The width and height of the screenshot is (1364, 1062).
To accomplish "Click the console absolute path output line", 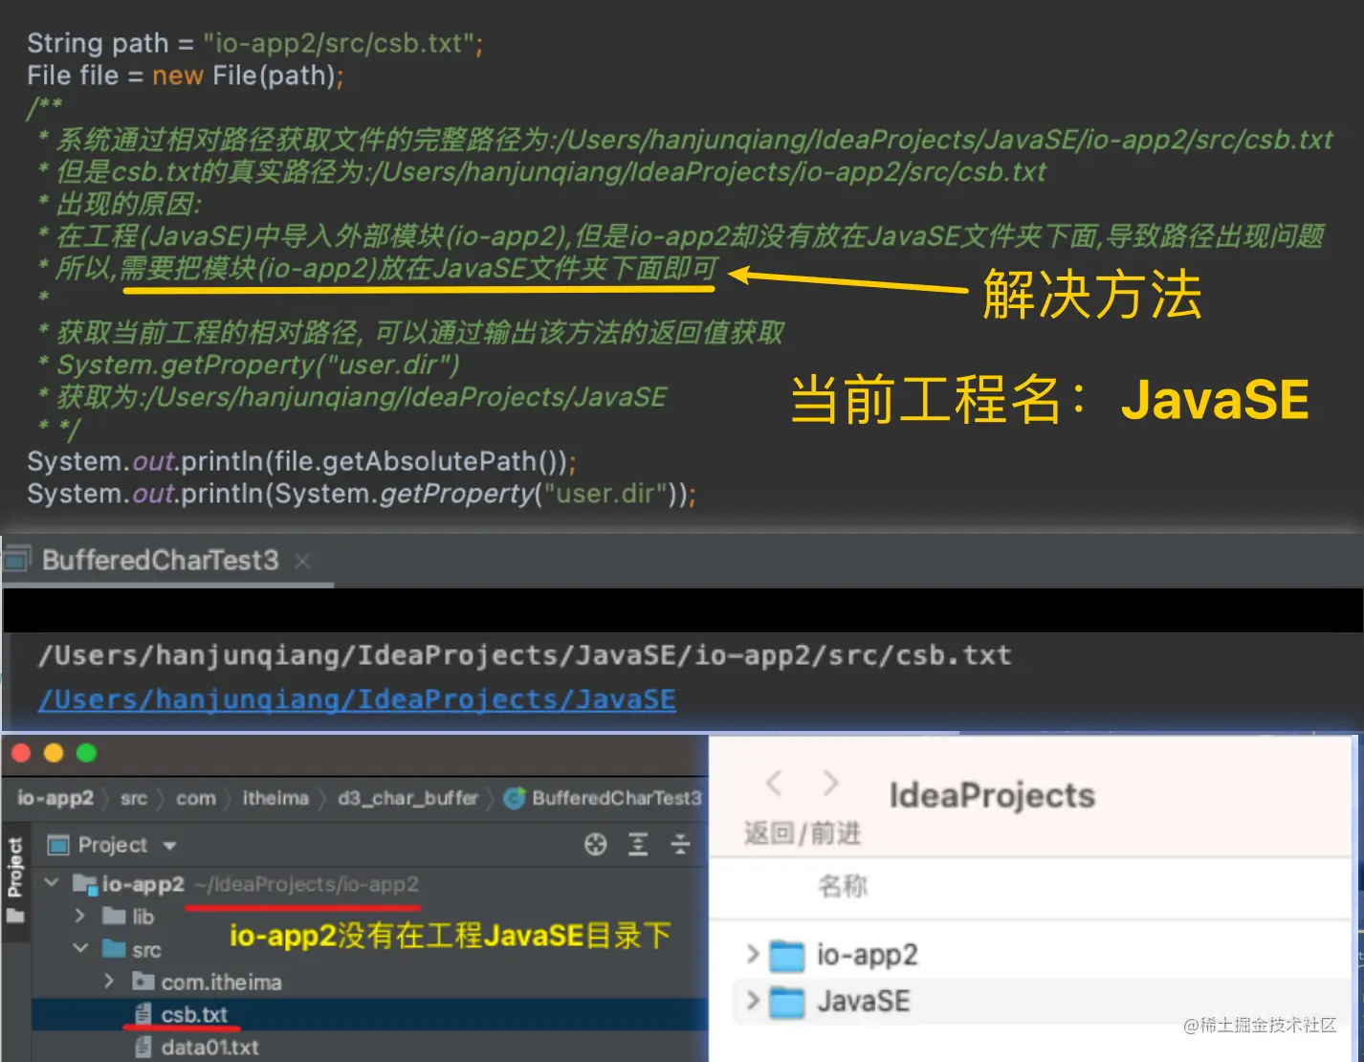I will click(524, 655).
